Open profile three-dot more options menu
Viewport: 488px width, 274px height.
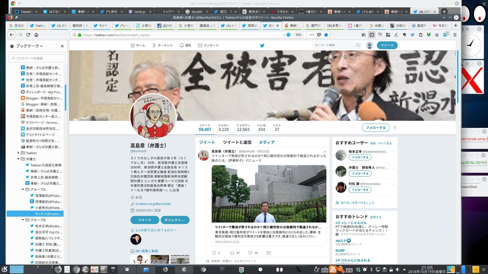click(x=395, y=128)
